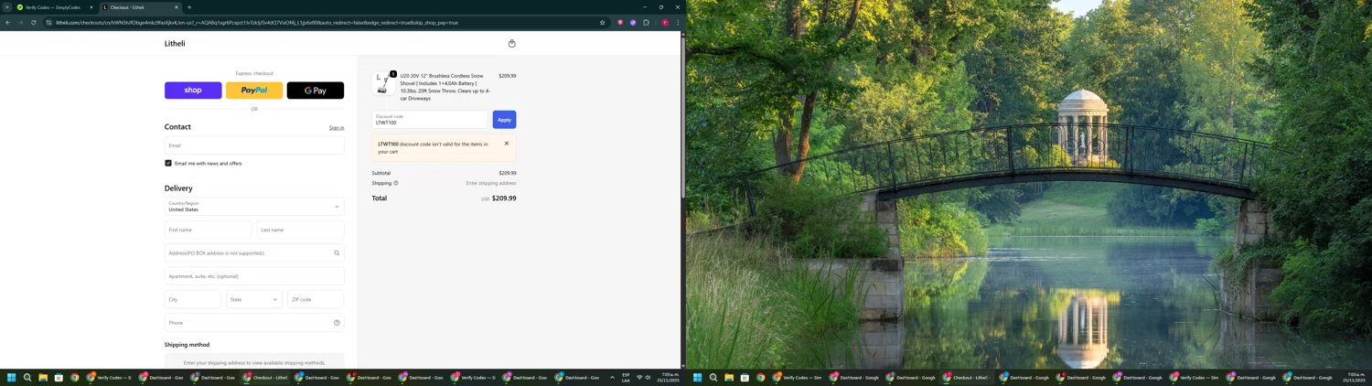This screenshot has width=1372, height=386.
Task: Click the Enter shipping address text
Action: coord(491,183)
